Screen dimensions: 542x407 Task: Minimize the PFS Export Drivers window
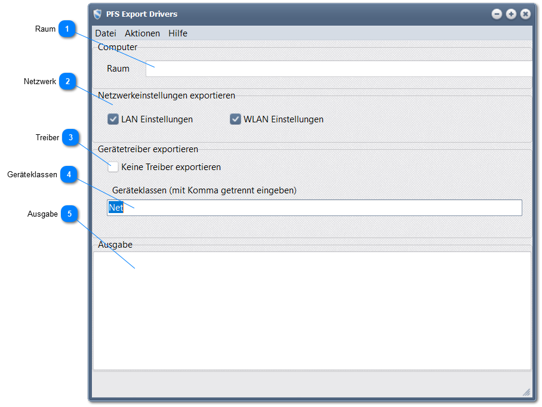coord(497,14)
